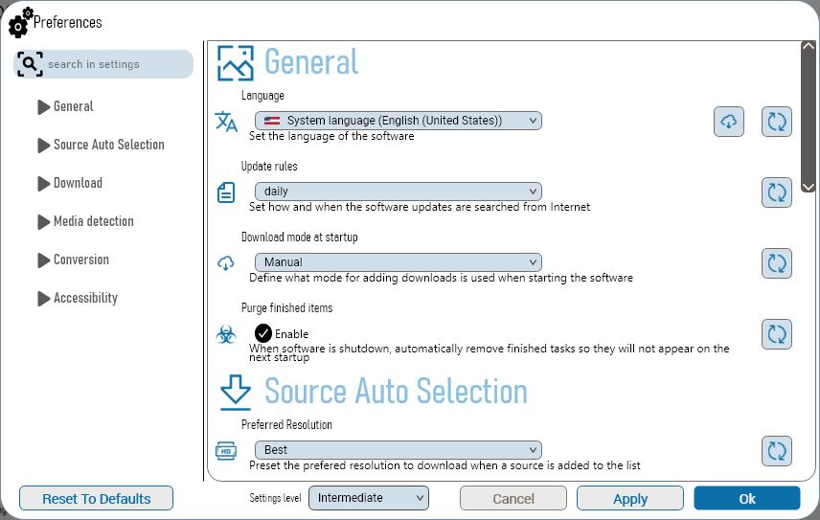Viewport: 820px width, 520px height.
Task: Open the Update rules daily dropdown
Action: tap(398, 192)
